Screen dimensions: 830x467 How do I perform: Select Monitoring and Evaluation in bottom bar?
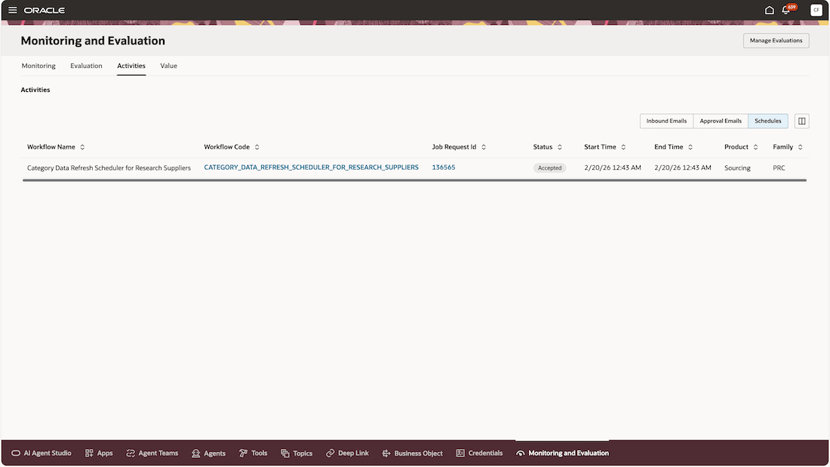pyautogui.click(x=562, y=453)
